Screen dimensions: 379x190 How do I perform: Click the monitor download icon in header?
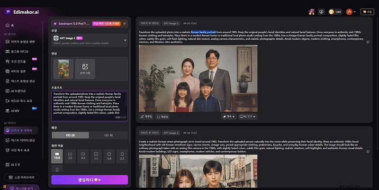pyautogui.click(x=321, y=11)
